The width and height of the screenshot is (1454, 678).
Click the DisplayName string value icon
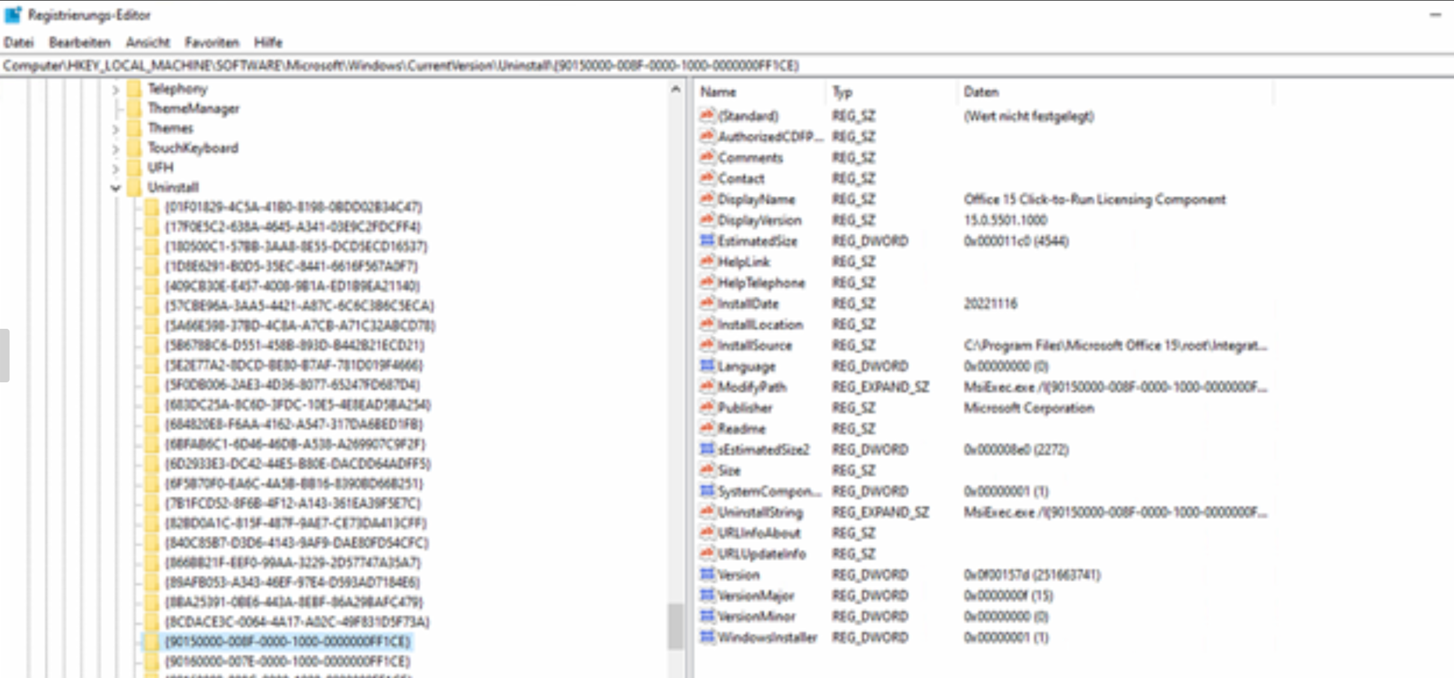click(x=707, y=199)
